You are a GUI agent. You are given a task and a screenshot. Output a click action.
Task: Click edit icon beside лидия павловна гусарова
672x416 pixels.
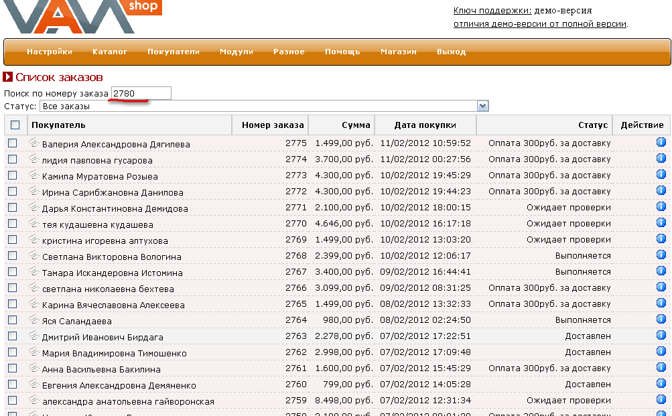pos(34,159)
